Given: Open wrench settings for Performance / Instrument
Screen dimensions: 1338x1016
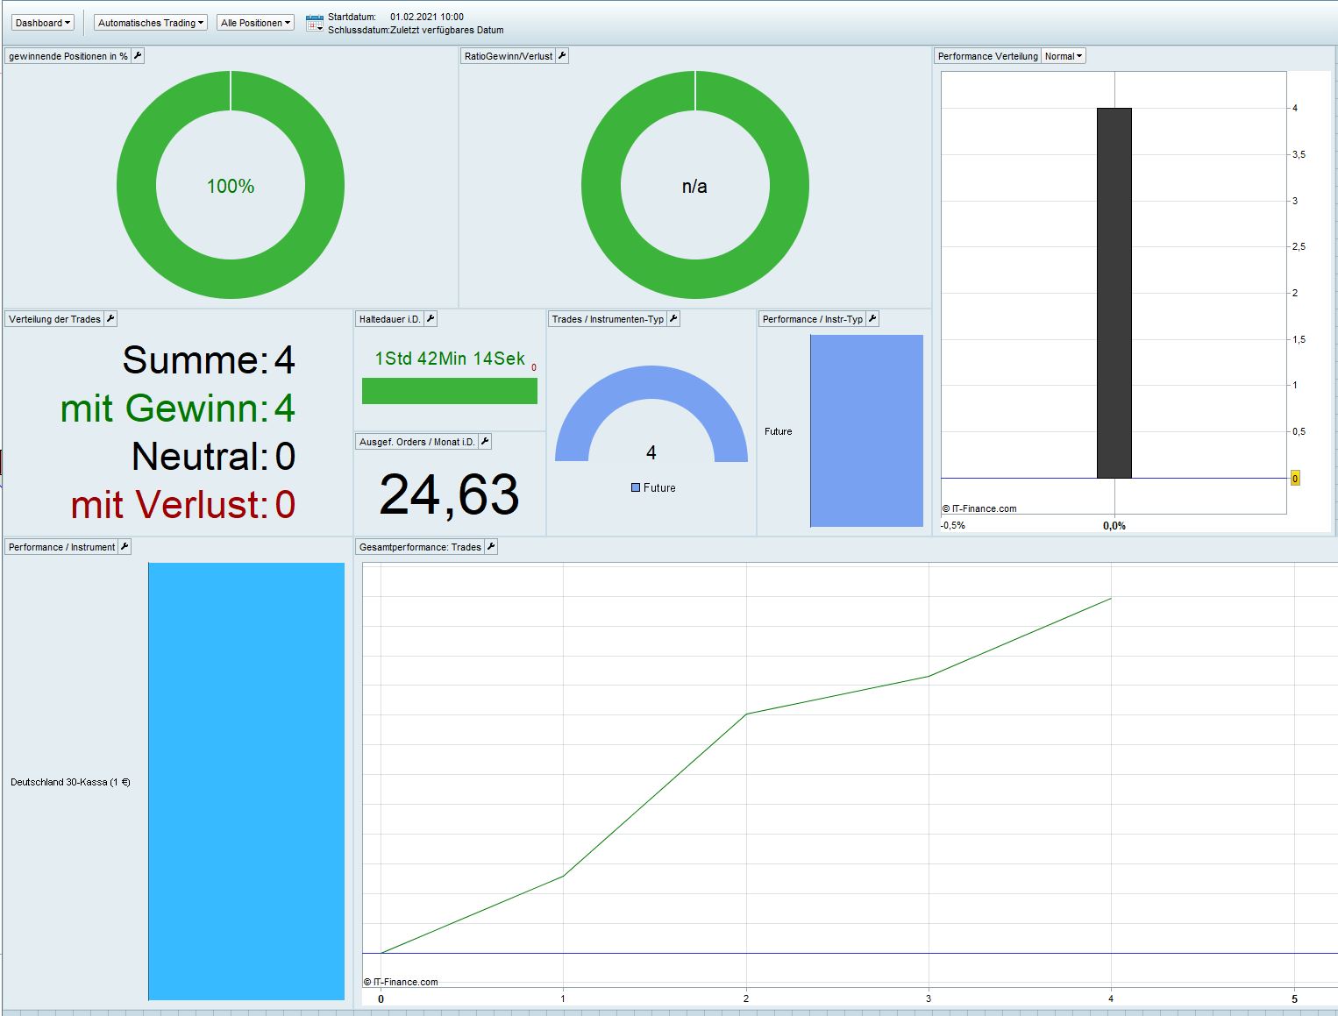Looking at the screenshot, I should pyautogui.click(x=125, y=547).
